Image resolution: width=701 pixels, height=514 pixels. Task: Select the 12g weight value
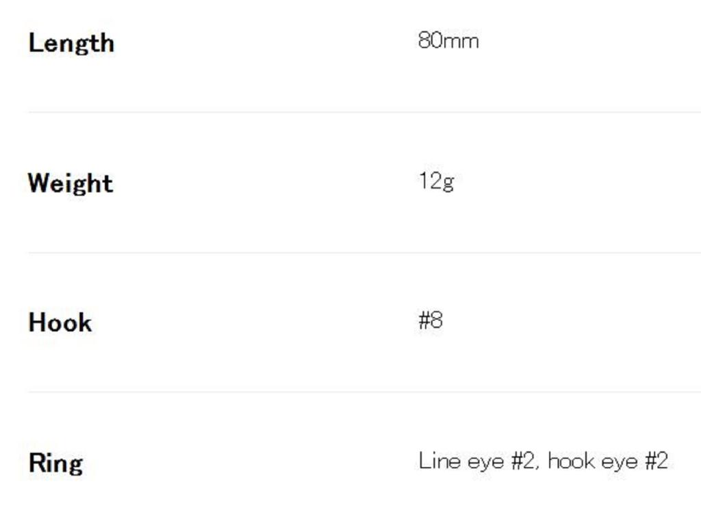click(436, 181)
